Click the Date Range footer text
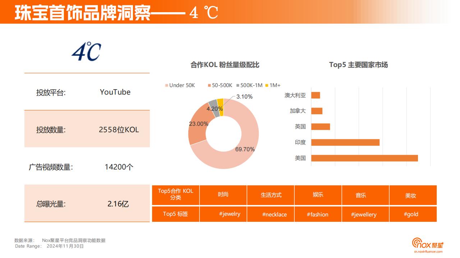This screenshot has height=258, width=460. [x=50, y=246]
